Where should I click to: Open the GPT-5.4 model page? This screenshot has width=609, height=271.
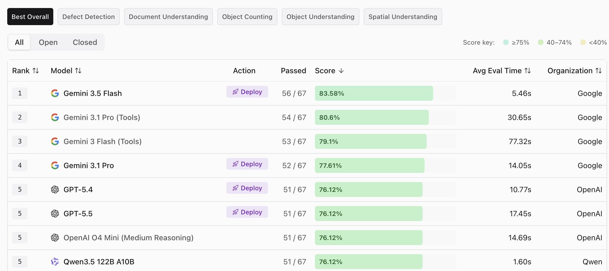click(x=78, y=189)
